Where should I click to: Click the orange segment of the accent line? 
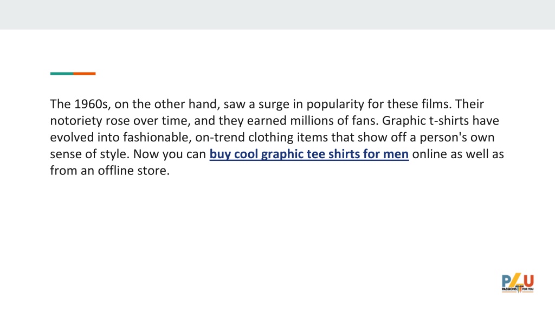coord(84,74)
